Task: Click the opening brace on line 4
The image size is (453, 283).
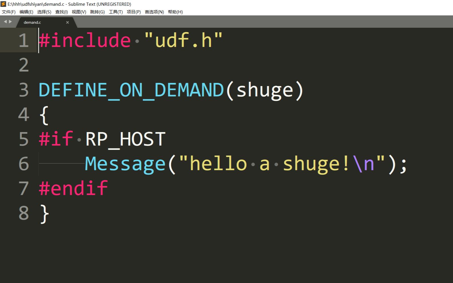Action: (44, 115)
